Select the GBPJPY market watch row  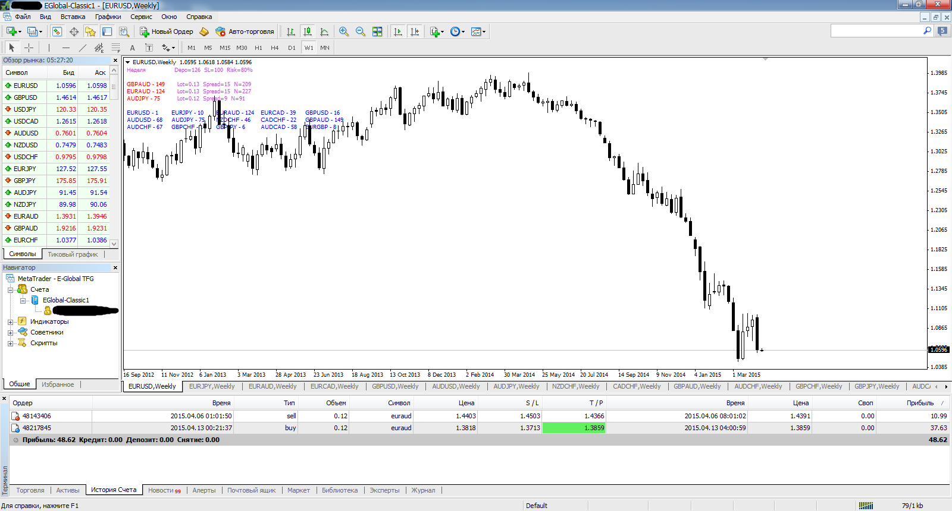56,181
